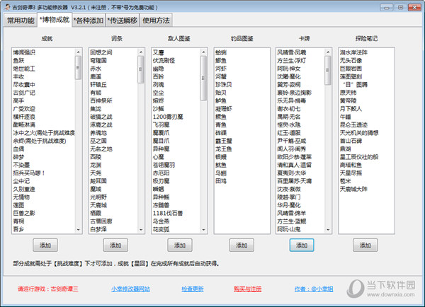Click 添加 button under the 敌人图鉴 list
Viewport: 425px width, 307px height.
tap(180, 245)
